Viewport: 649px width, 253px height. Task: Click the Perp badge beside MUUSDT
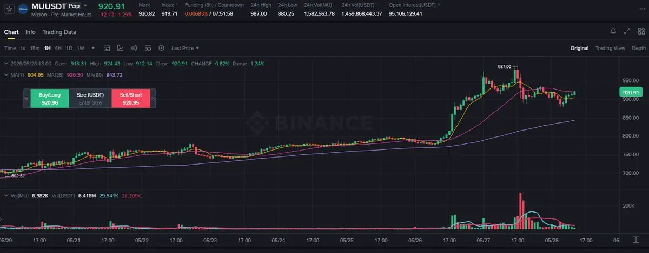coord(74,6)
